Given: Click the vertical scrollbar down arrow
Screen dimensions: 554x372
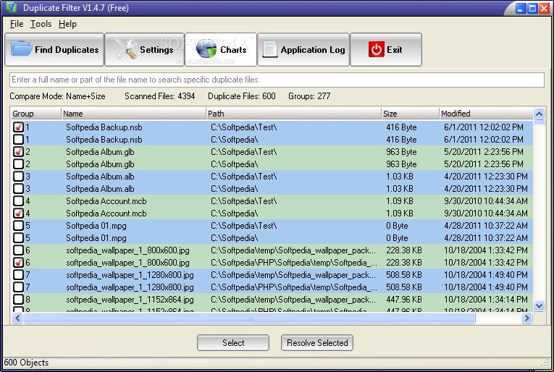Looking at the screenshot, I should [x=539, y=306].
